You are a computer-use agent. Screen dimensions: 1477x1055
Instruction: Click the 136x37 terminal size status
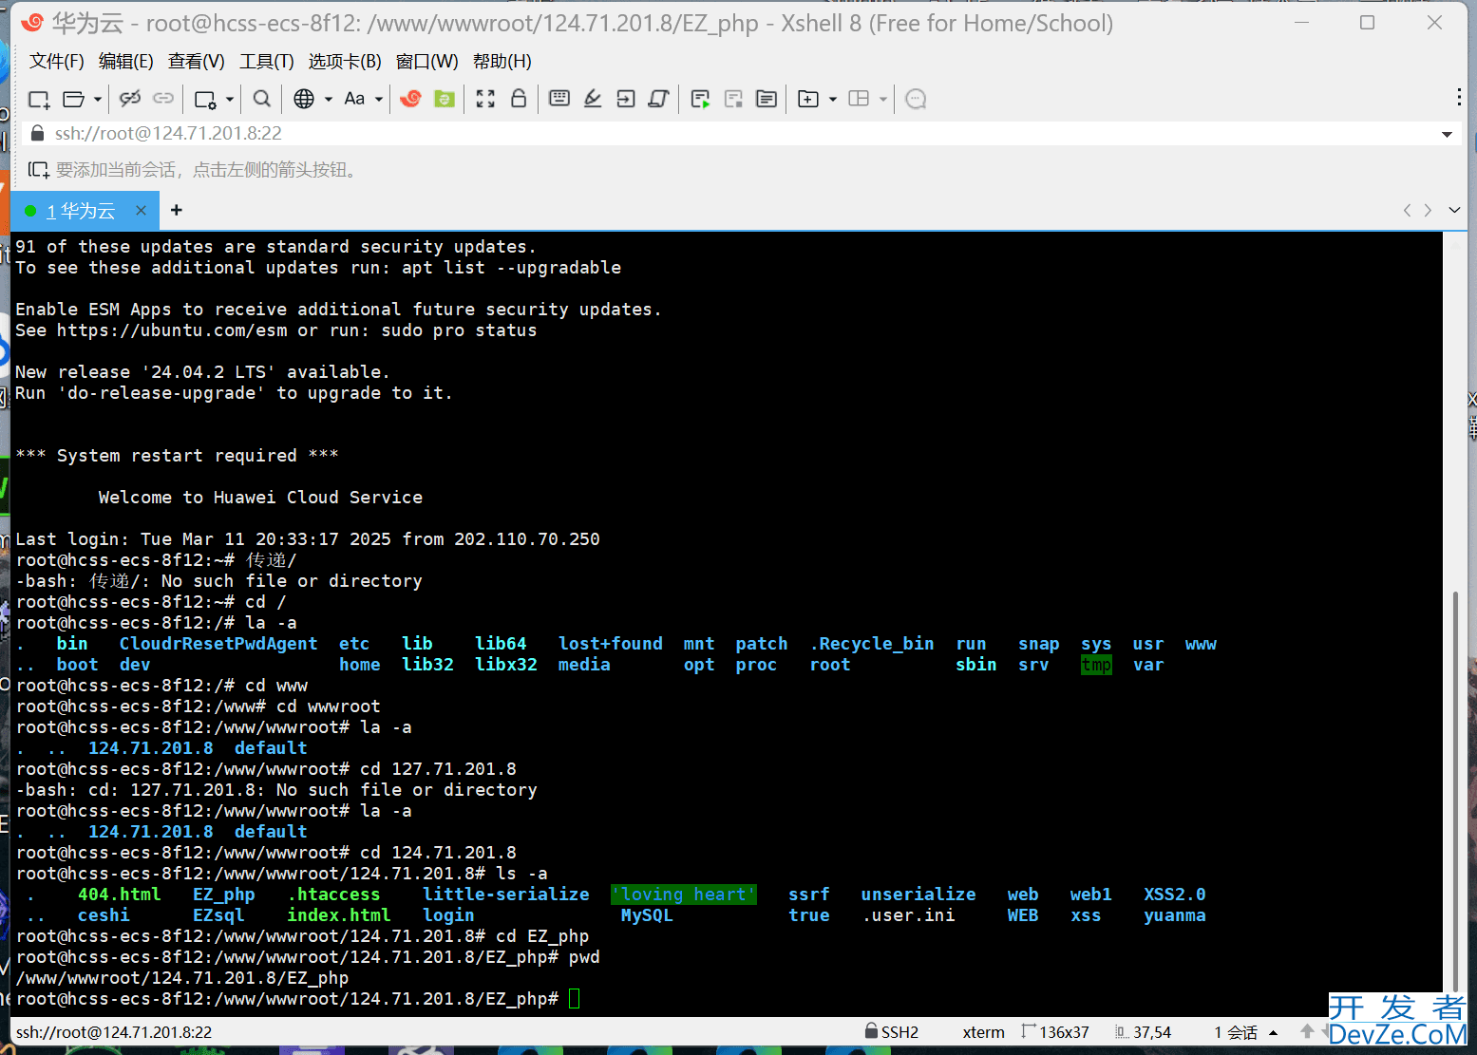1055,1032
